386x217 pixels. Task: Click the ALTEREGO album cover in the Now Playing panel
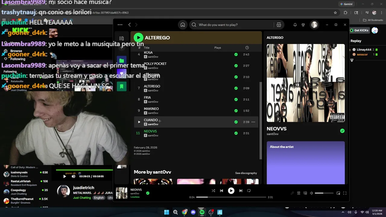pyautogui.click(x=305, y=83)
